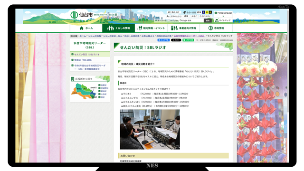Click the 読み上げ speaker icon
Image resolution: width=304 pixels, height=171 pixels.
[169, 12]
